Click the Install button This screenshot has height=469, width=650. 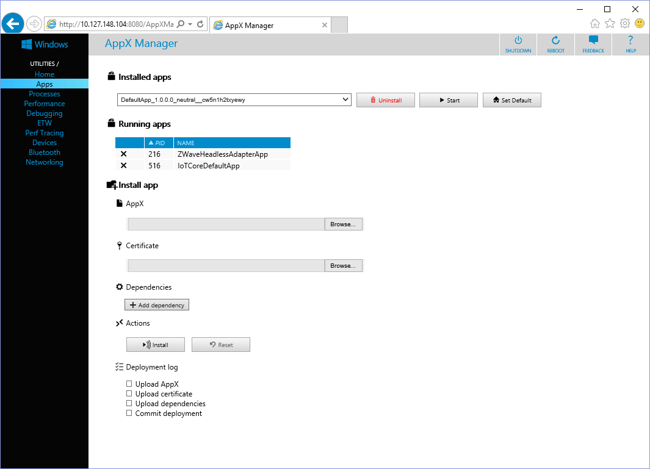156,345
